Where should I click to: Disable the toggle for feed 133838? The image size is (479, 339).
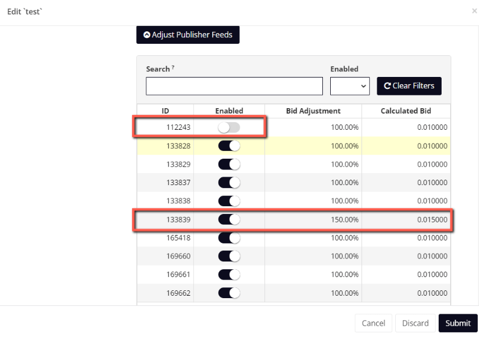[x=229, y=201]
